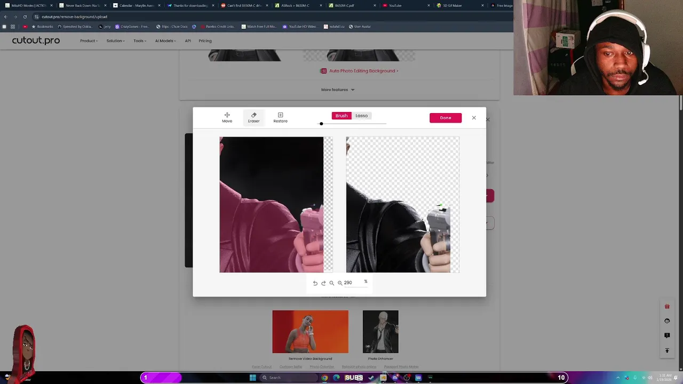The image size is (683, 384).
Task: Zoom in on the editor canvas
Action: tap(340, 283)
